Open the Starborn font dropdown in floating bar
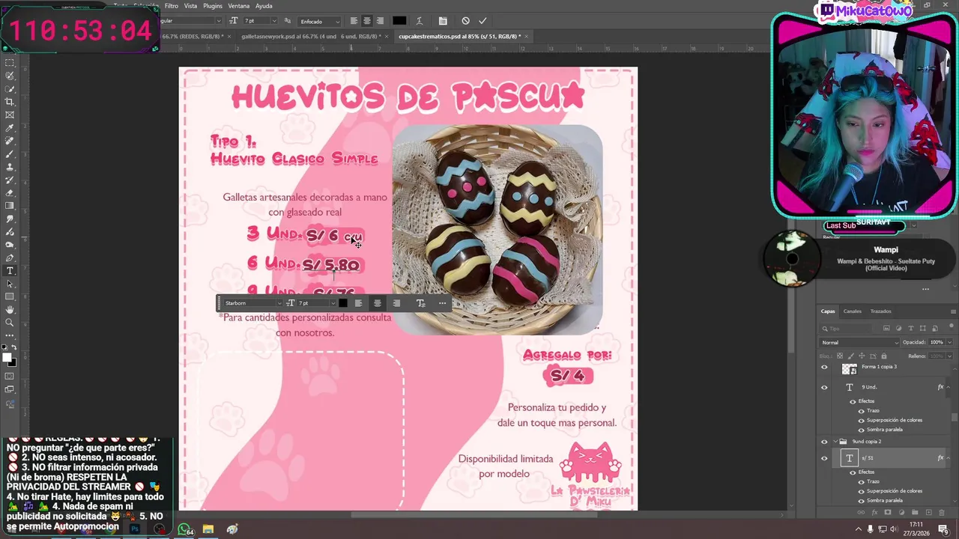959x539 pixels. coord(279,303)
